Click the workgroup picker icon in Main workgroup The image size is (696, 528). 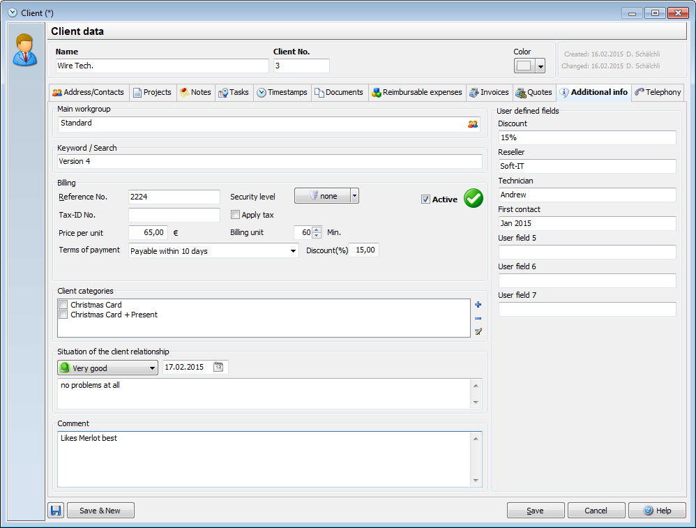pos(473,124)
